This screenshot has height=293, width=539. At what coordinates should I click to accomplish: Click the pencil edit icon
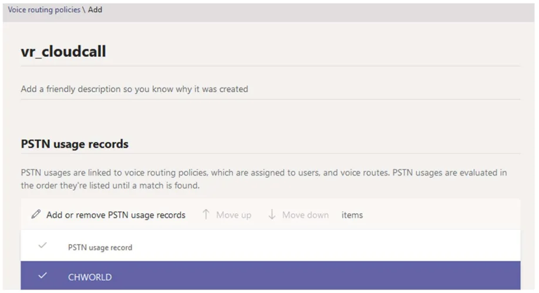click(x=36, y=215)
